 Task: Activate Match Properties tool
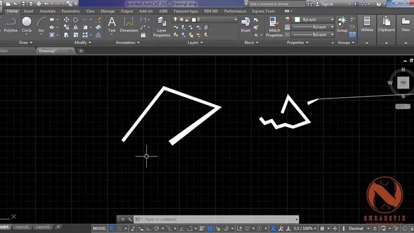274,27
